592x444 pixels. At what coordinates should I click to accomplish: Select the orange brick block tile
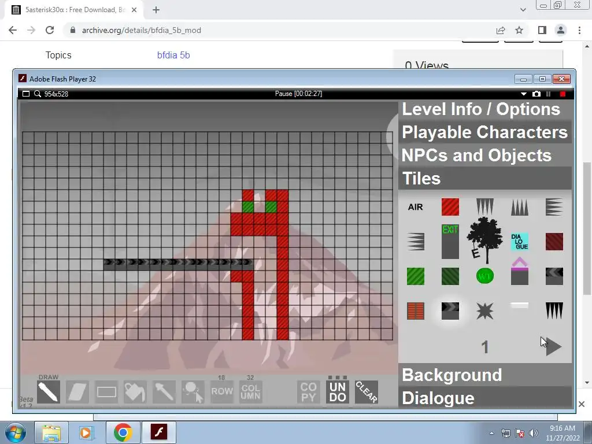(x=415, y=311)
